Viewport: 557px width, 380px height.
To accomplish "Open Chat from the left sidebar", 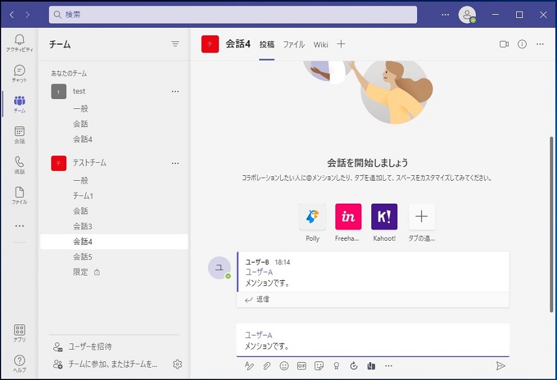I will pos(19,73).
